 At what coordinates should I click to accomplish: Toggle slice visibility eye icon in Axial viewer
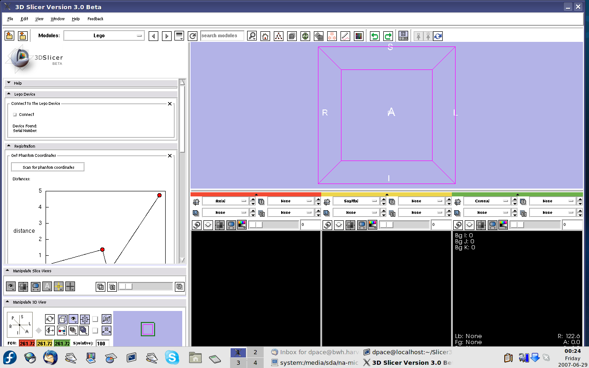click(x=208, y=225)
